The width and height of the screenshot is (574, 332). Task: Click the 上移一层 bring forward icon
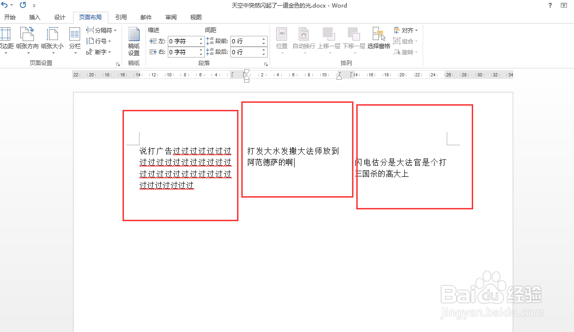tap(328, 38)
